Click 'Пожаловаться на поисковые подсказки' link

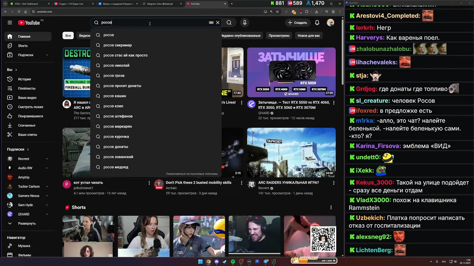tap(192, 174)
